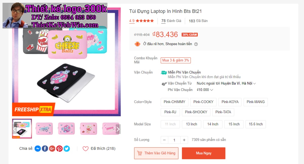Share the product on Facebook
The width and height of the screenshot is (304, 164).
[x=45, y=149]
